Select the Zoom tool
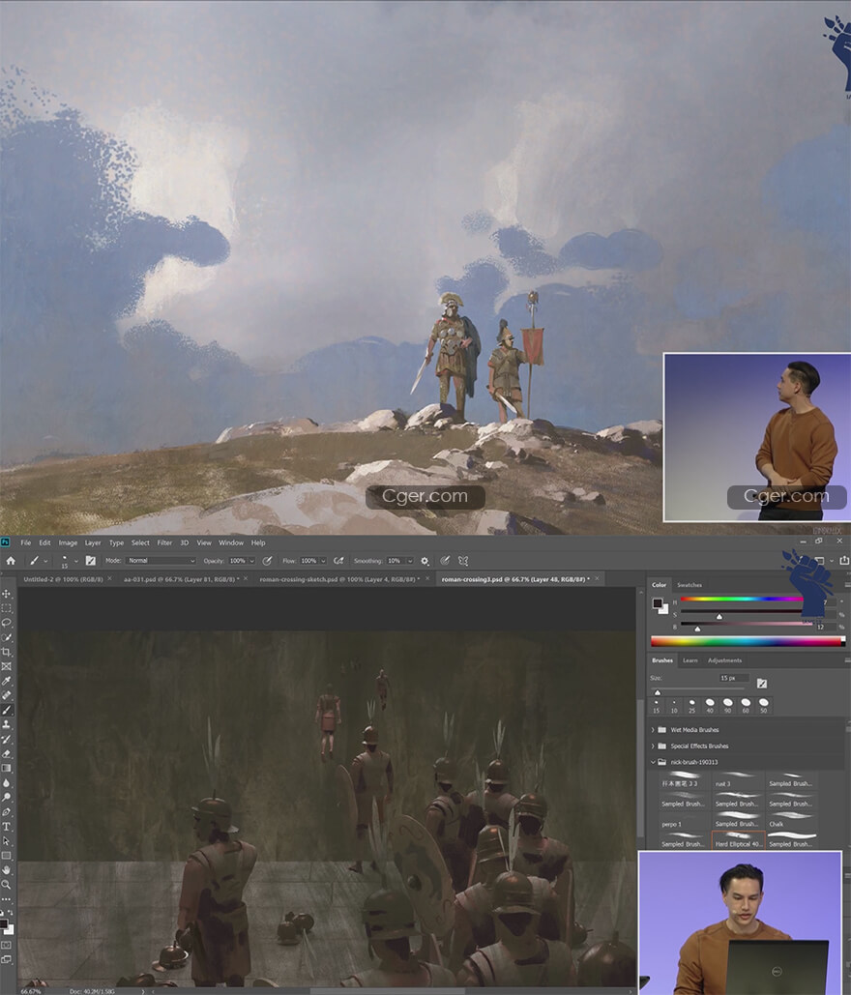The width and height of the screenshot is (851, 995). coord(7,884)
